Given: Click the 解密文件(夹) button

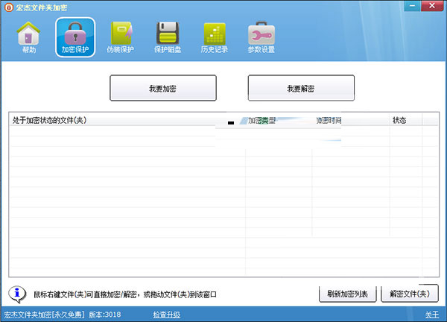Looking at the screenshot, I should click(410, 294).
